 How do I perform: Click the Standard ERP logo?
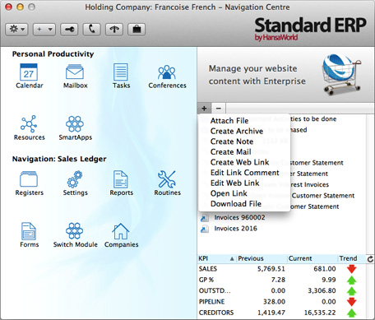coord(310,29)
